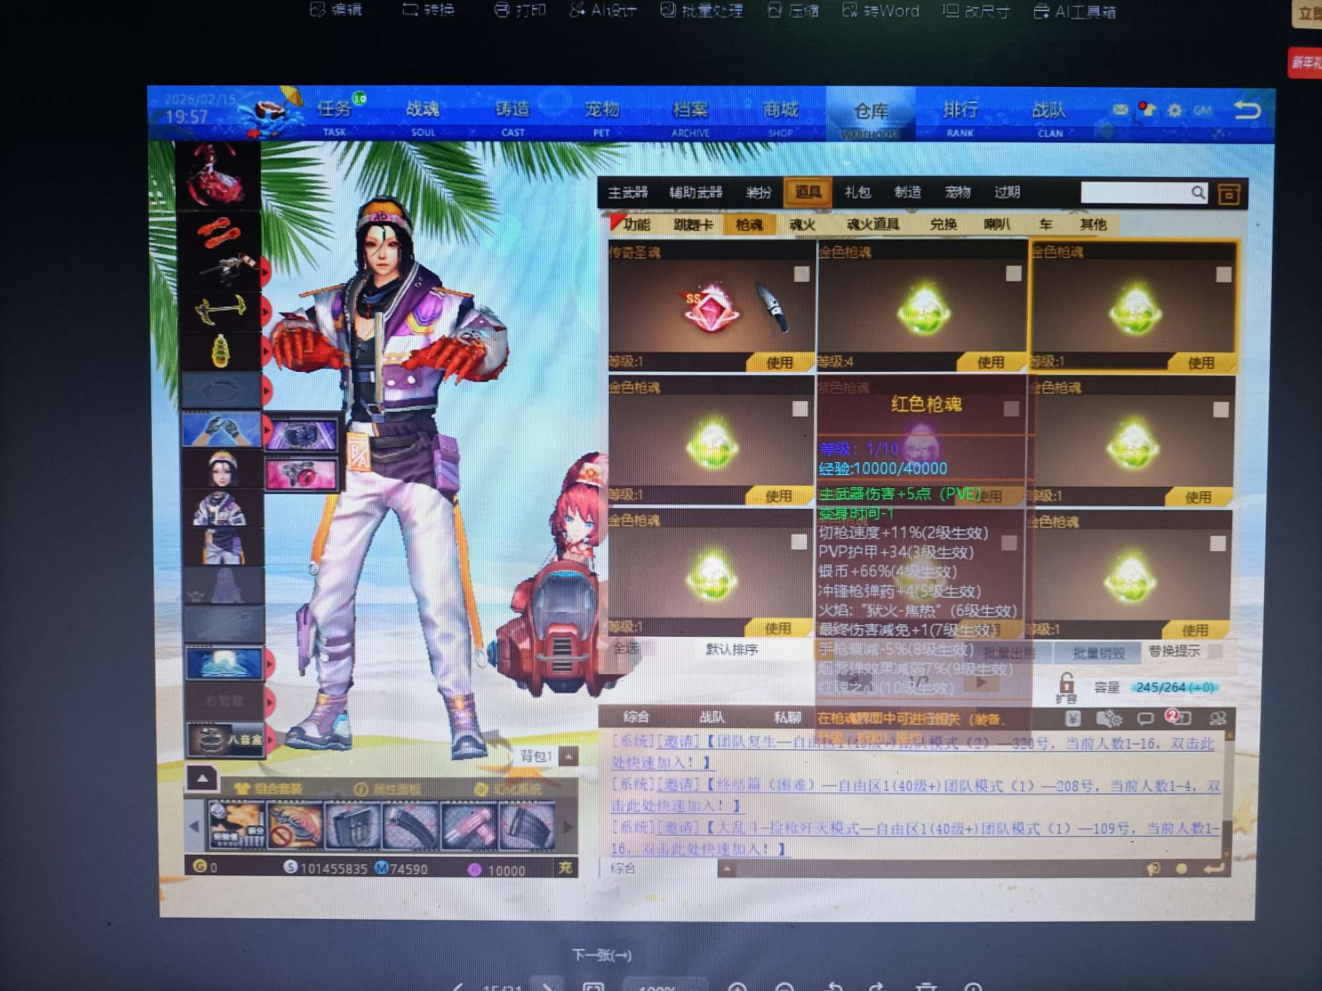Expand the bottom-left equipment panel up arrow

(x=202, y=778)
